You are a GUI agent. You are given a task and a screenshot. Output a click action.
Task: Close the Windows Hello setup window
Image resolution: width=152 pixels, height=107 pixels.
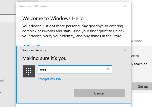tap(125, 6)
